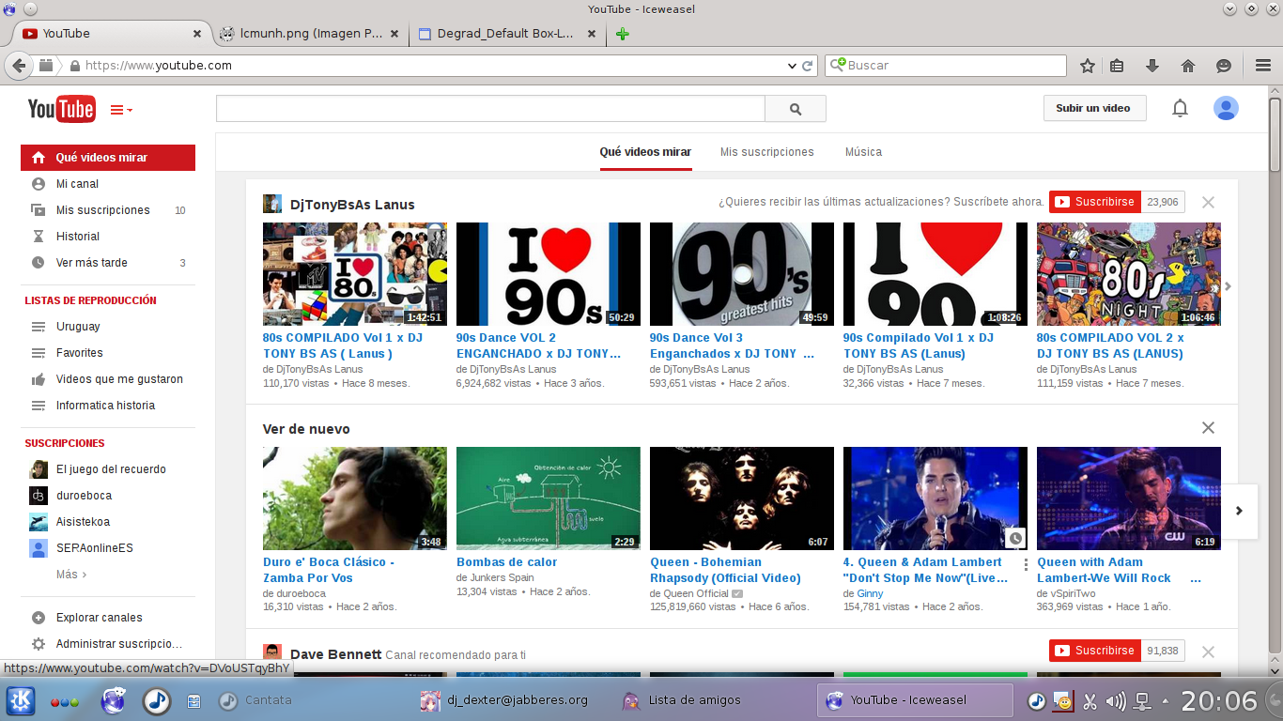Open Queen Bohemian Rhapsody thumbnail
Image resolution: width=1283 pixels, height=721 pixels.
tap(742, 499)
